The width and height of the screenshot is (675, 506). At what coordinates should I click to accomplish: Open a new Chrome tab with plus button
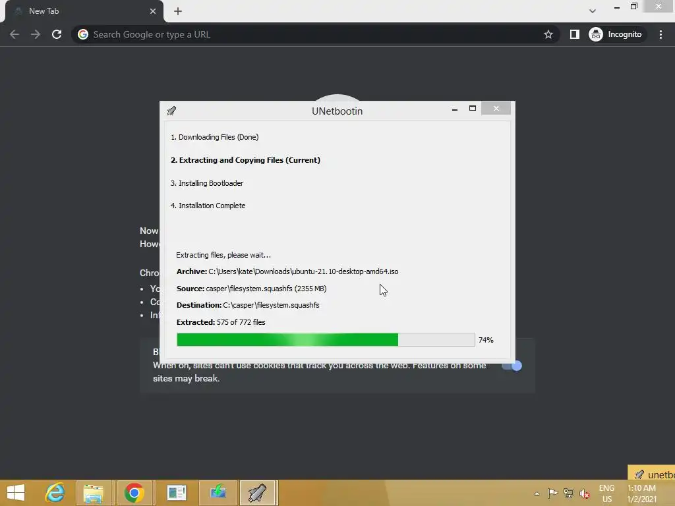pyautogui.click(x=178, y=11)
